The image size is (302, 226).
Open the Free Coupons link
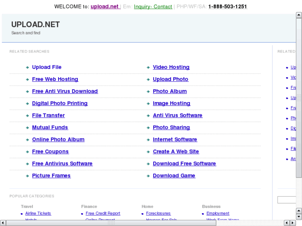50,151
